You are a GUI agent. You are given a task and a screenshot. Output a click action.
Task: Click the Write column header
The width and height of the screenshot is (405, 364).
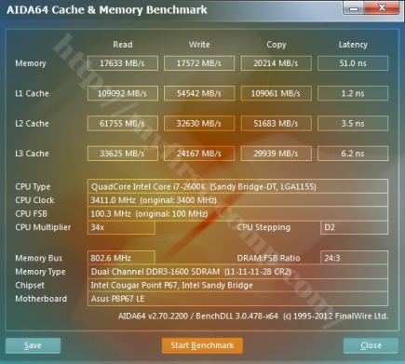click(199, 45)
